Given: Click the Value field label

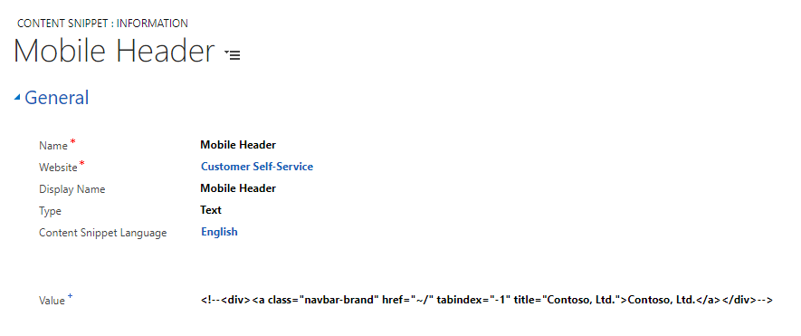Looking at the screenshot, I should [52, 301].
